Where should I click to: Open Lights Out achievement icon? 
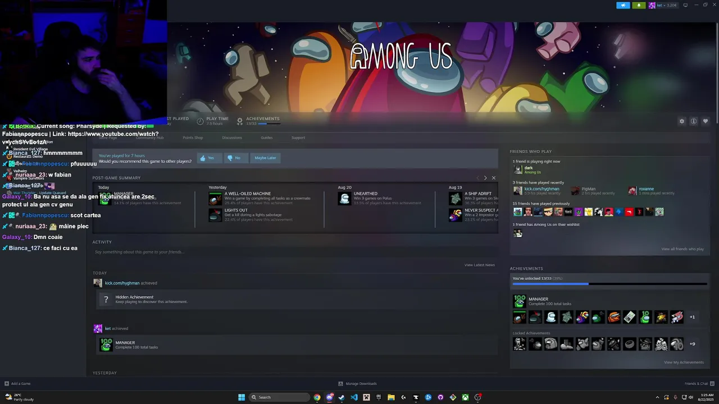coord(215,215)
